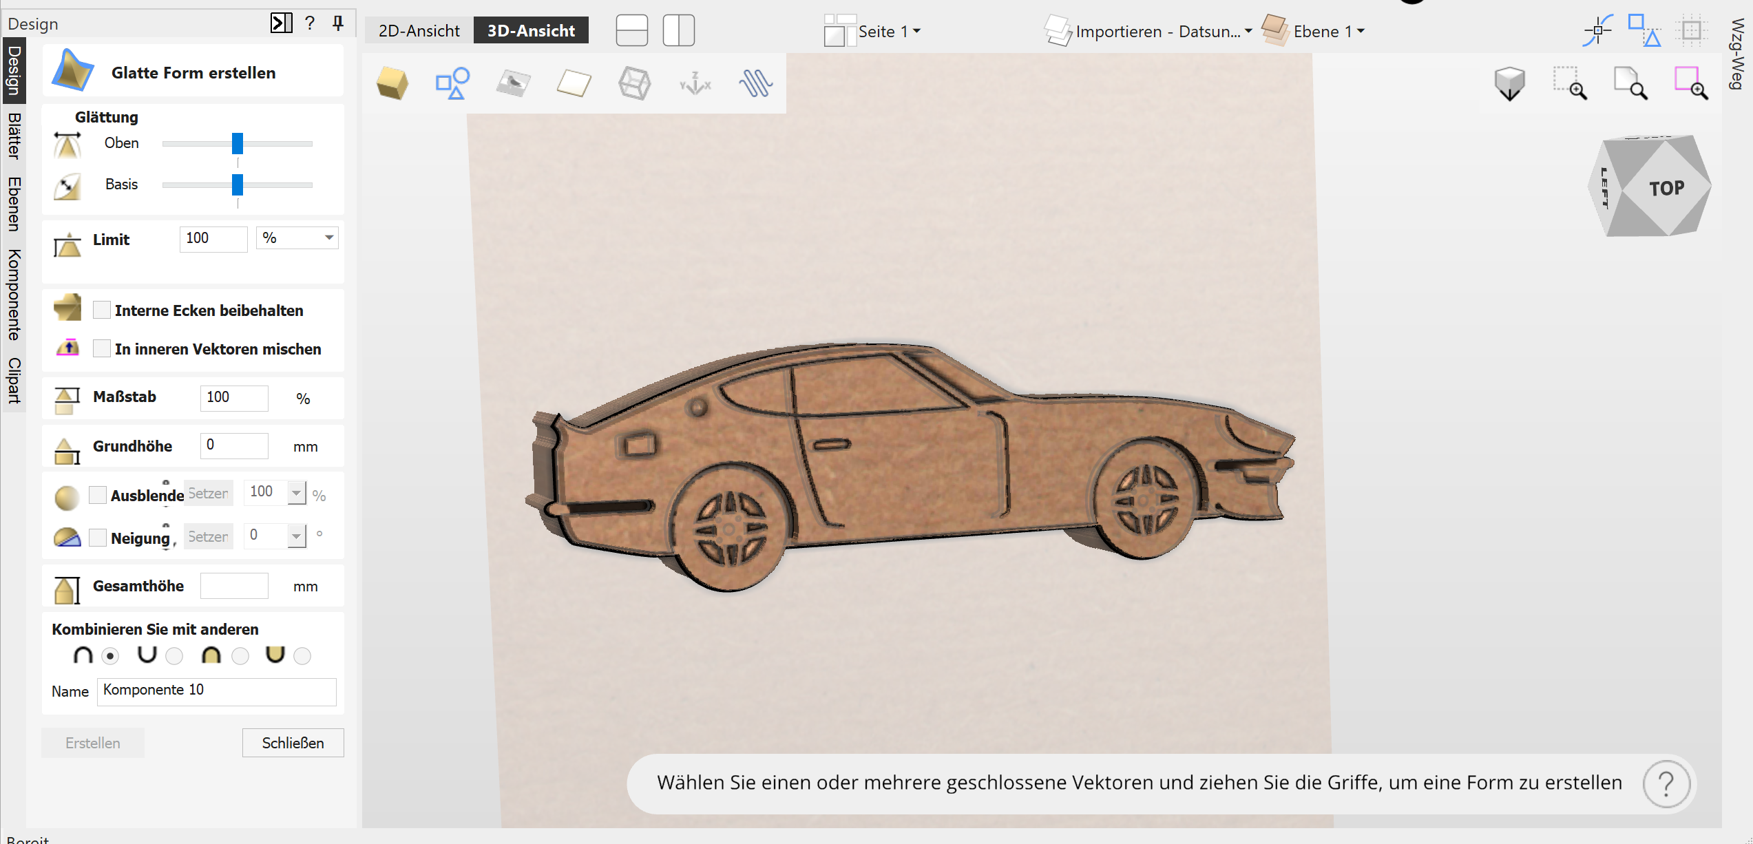Open the Ebene 1 layer dropdown
This screenshot has width=1753, height=844.
coord(1361,32)
